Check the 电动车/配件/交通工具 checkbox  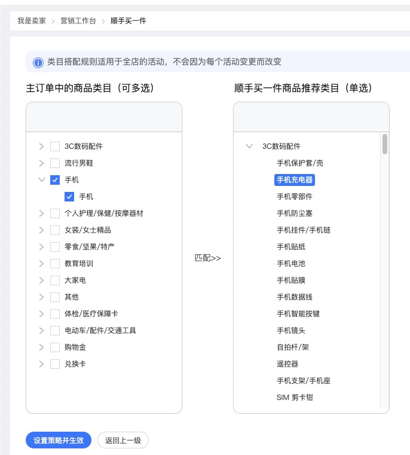tap(55, 331)
